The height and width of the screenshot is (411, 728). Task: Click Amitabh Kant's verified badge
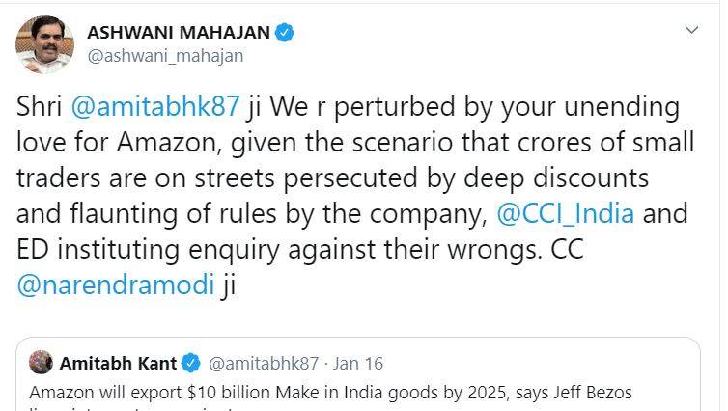191,364
